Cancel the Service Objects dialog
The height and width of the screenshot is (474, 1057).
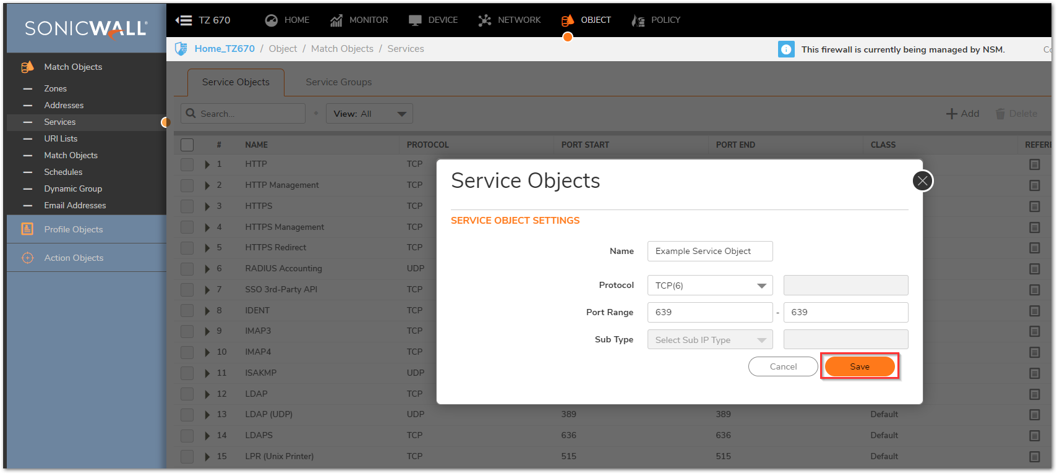tap(782, 366)
